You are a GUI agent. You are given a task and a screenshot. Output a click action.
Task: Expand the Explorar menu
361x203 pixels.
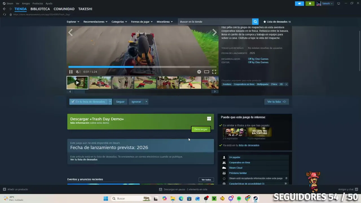pos(73,22)
